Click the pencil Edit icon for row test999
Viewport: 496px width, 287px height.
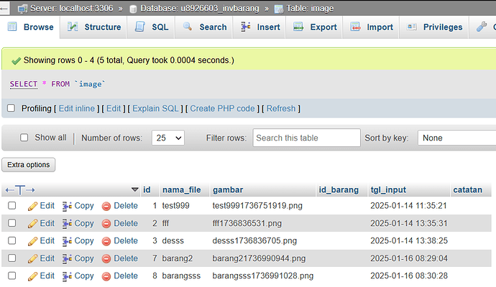click(x=32, y=206)
